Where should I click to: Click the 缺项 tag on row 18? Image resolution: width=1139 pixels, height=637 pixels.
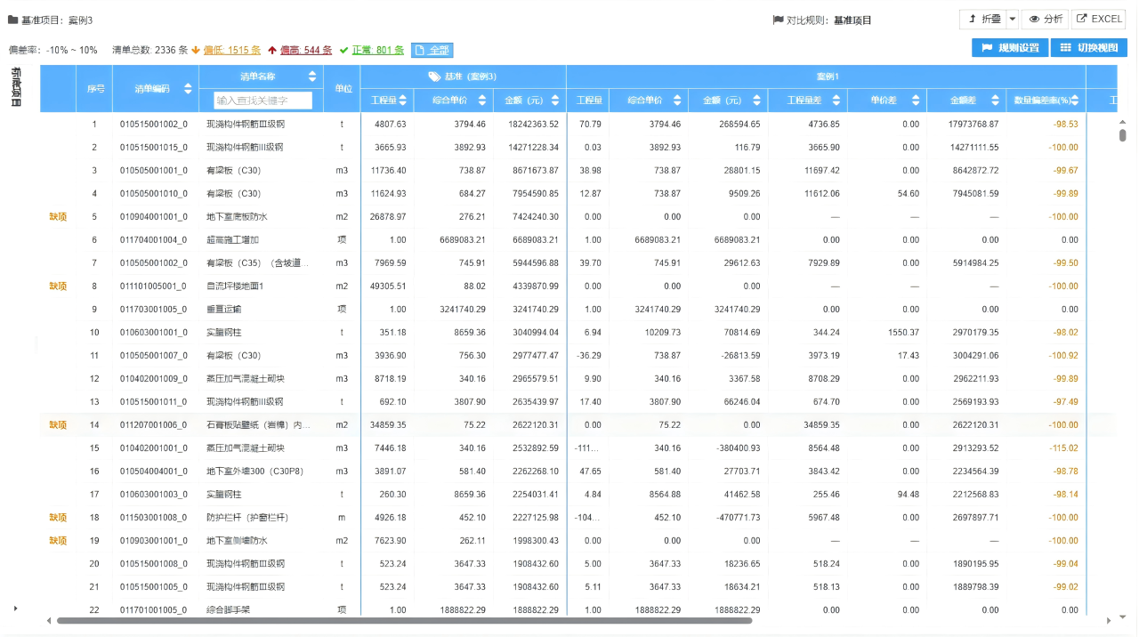coord(58,517)
